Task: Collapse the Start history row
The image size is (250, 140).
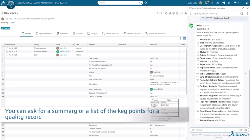Action: point(7,55)
